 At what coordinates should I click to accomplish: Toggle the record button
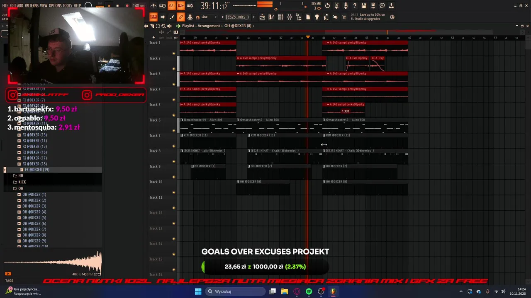[127, 6]
